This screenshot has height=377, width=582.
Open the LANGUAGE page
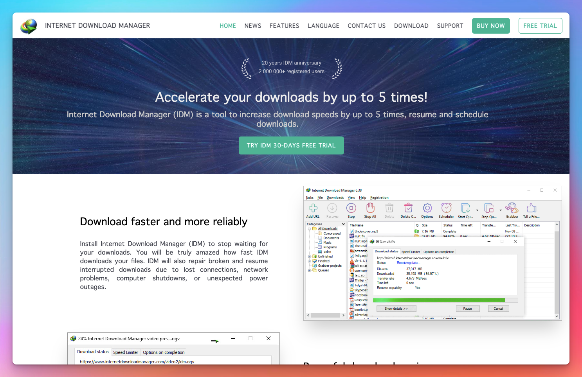[x=323, y=26]
